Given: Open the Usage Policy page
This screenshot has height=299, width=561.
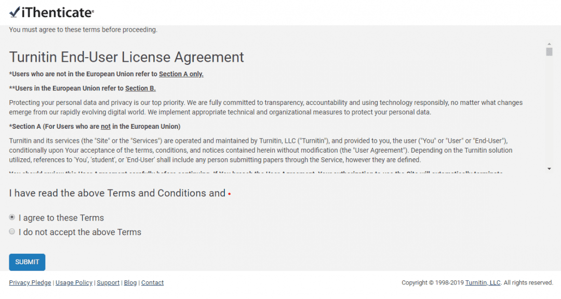Looking at the screenshot, I should tap(74, 282).
